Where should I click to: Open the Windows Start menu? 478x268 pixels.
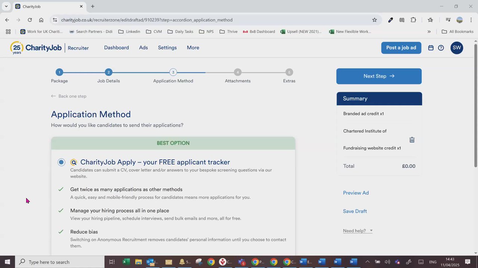tap(7, 262)
